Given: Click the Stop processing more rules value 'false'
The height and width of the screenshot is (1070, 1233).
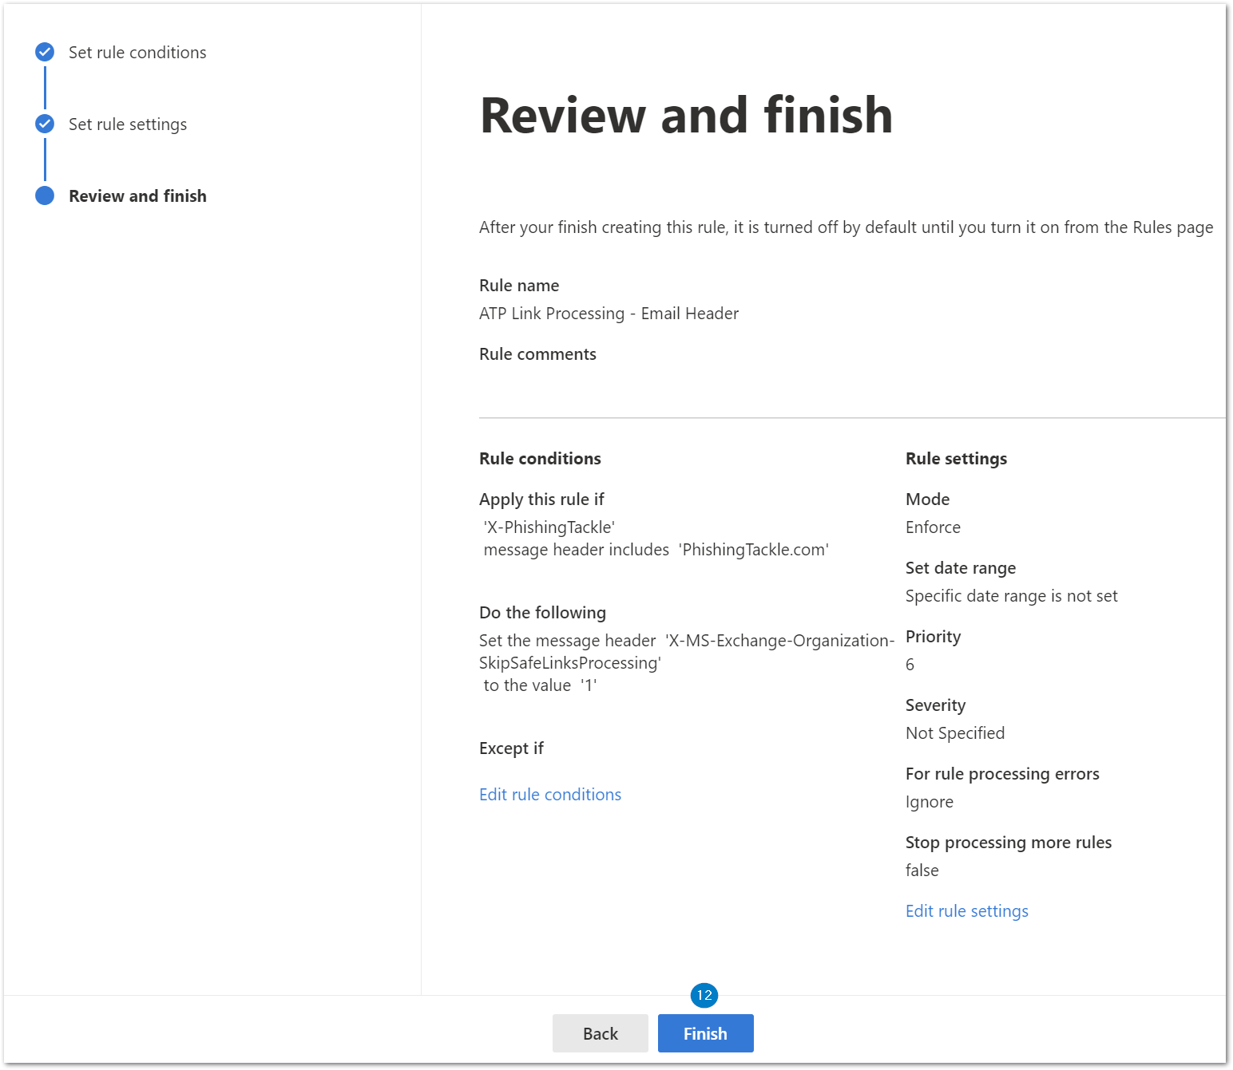Looking at the screenshot, I should point(922,871).
